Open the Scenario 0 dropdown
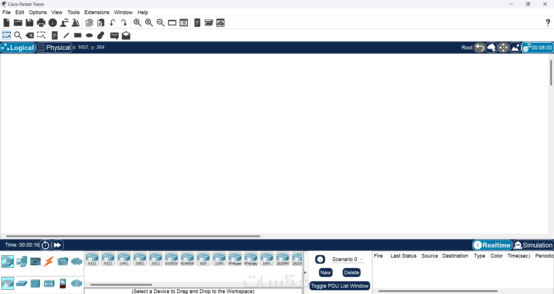Viewport: 554px width, 294px height. pyautogui.click(x=348, y=259)
